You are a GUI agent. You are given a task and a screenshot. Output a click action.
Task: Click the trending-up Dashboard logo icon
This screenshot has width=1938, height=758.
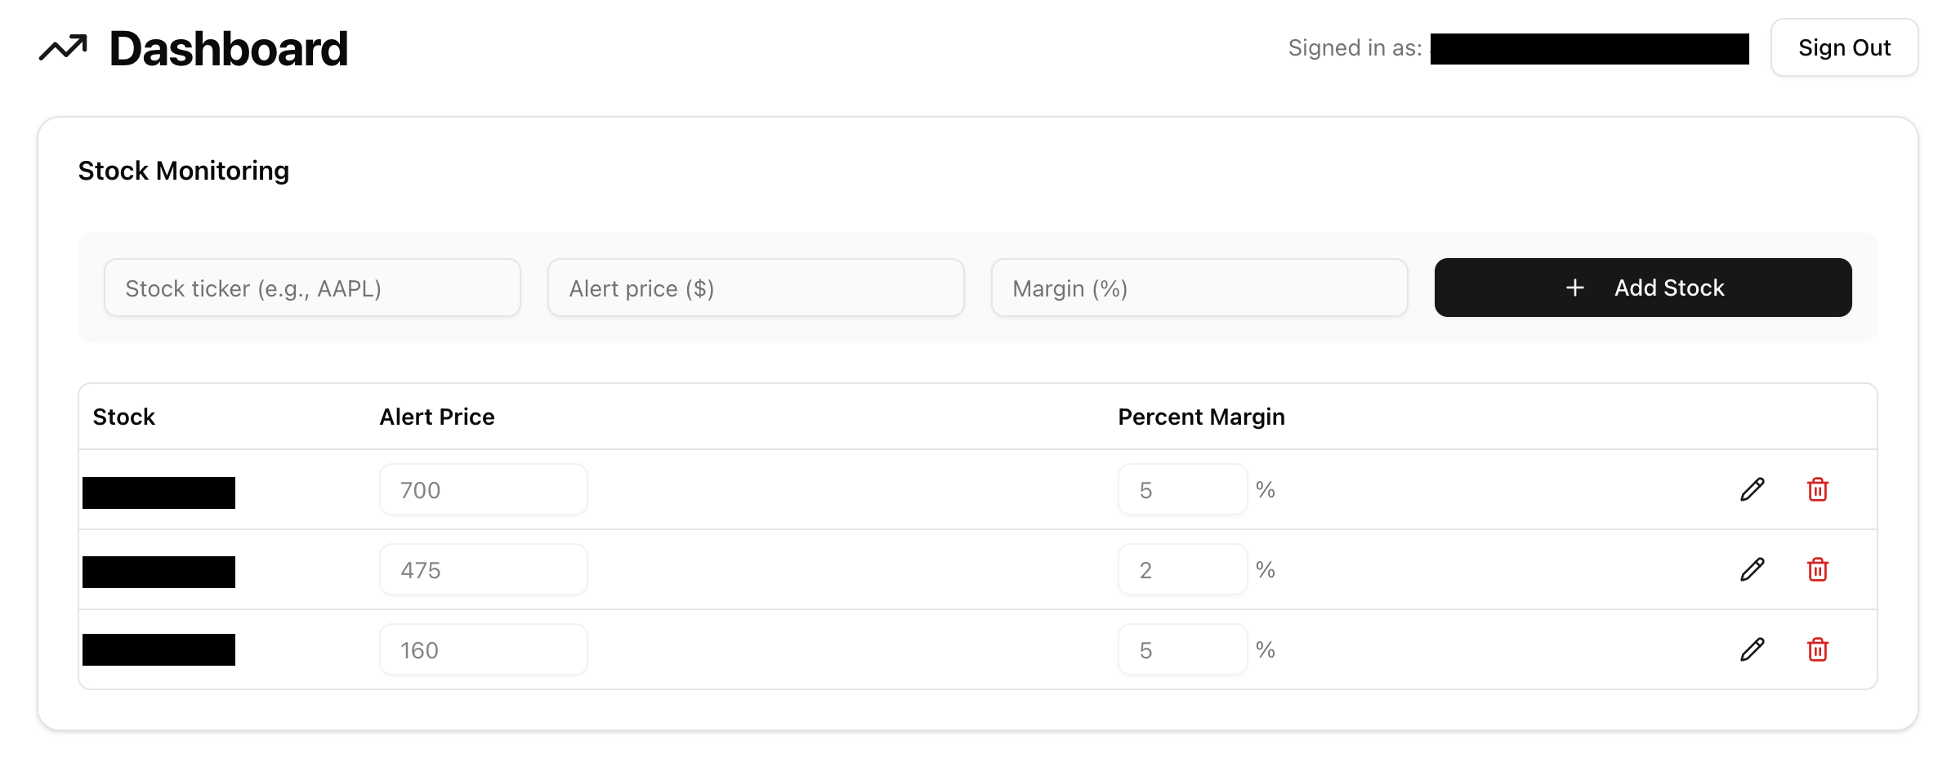click(x=63, y=48)
